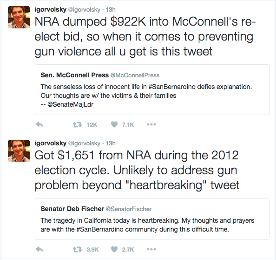The image size is (276, 260).
Task: Like the tweet with 7.1K likes
Action: pos(114,124)
